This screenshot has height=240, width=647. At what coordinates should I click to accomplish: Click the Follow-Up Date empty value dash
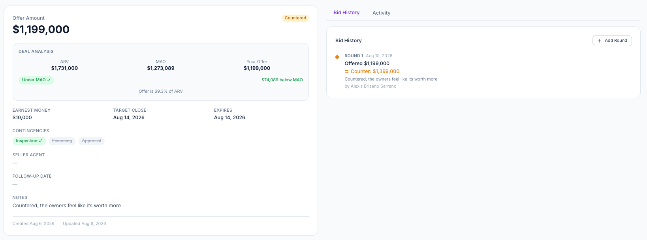click(x=15, y=184)
